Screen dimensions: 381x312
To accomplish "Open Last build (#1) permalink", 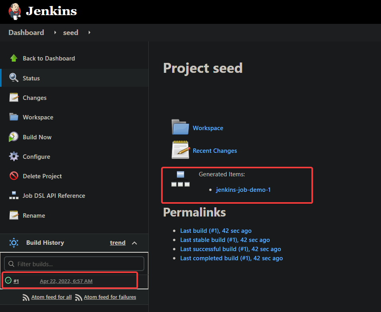I will coord(216,231).
